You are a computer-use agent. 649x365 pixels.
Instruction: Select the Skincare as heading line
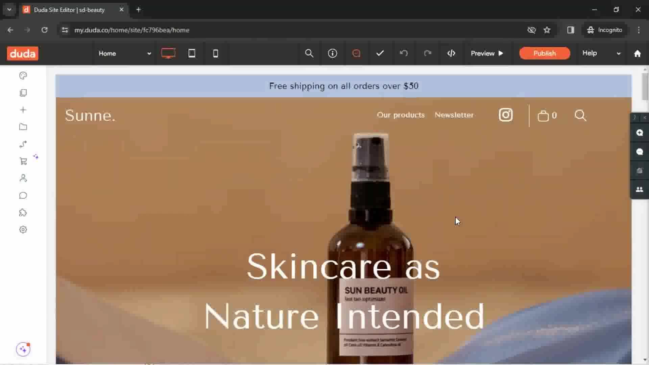343,267
